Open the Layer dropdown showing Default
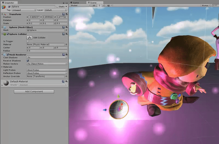The height and width of the screenshot is (144, 219). click(x=56, y=10)
